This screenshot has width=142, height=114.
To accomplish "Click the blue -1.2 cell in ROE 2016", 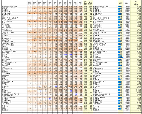I will pos(45,56).
